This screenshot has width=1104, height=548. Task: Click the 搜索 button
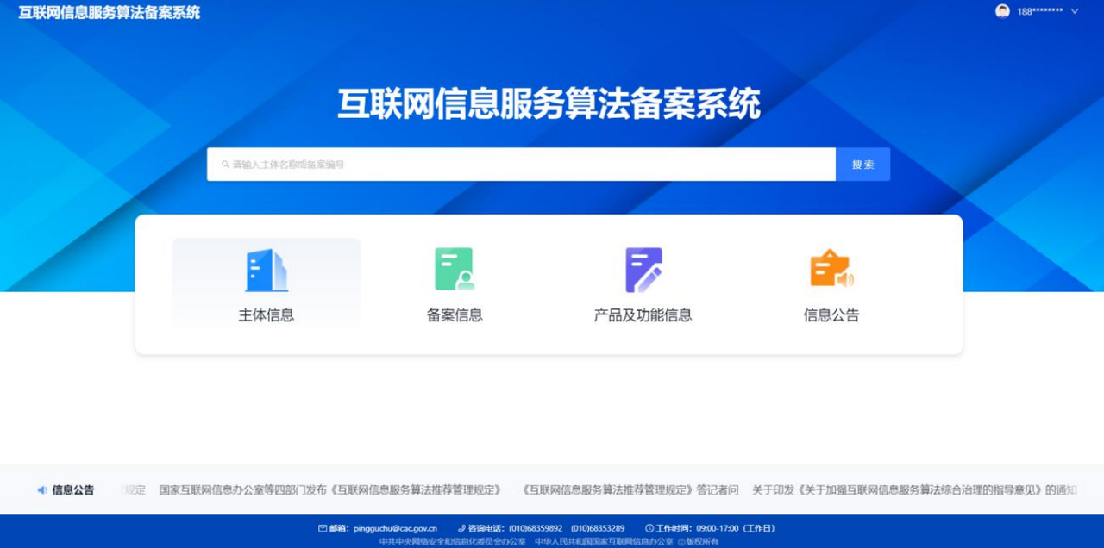862,165
